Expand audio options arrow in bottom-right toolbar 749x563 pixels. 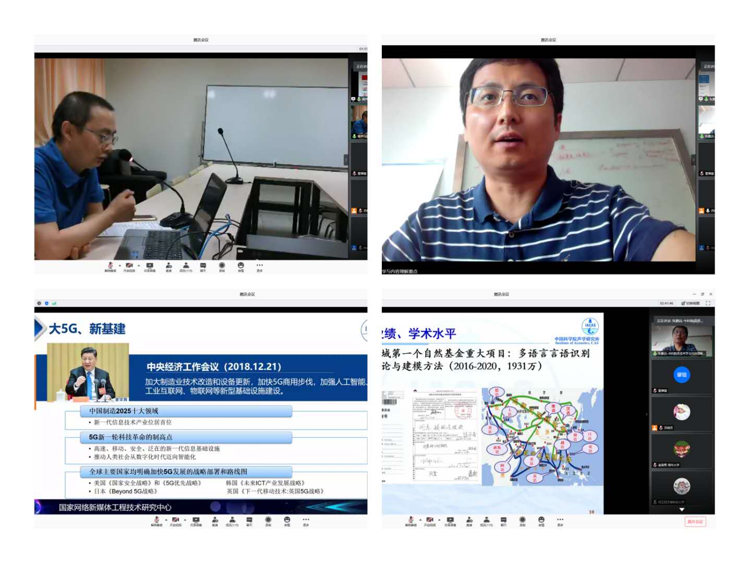(x=420, y=520)
